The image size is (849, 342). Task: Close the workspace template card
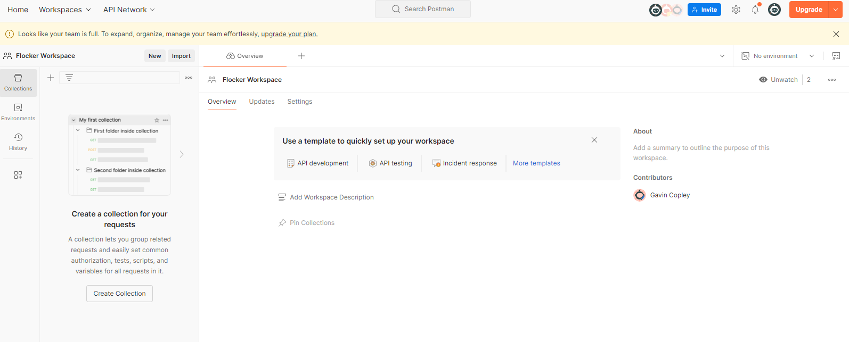pos(594,140)
